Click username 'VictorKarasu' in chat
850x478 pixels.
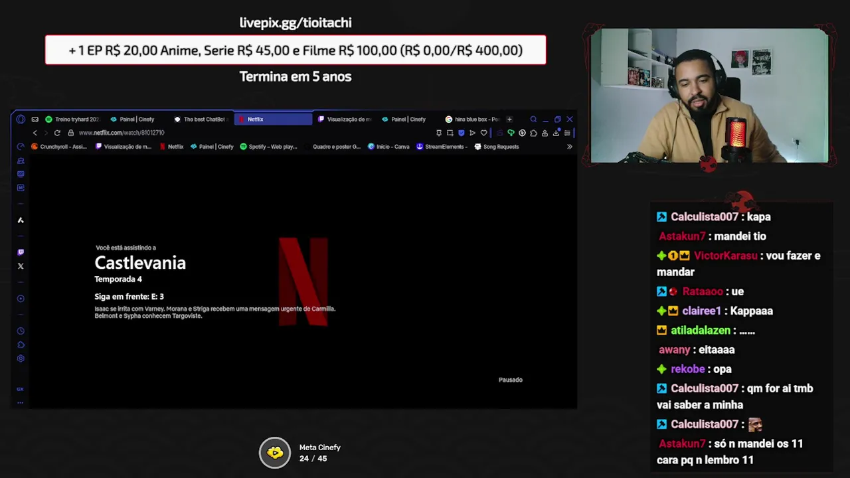tap(725, 256)
